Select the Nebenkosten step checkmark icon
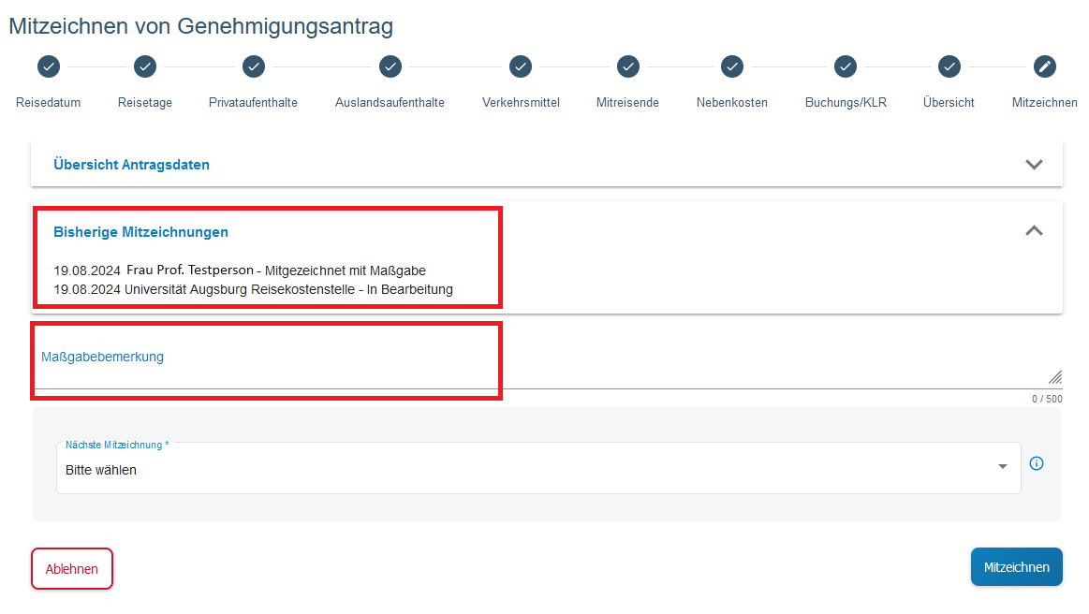 tap(732, 66)
